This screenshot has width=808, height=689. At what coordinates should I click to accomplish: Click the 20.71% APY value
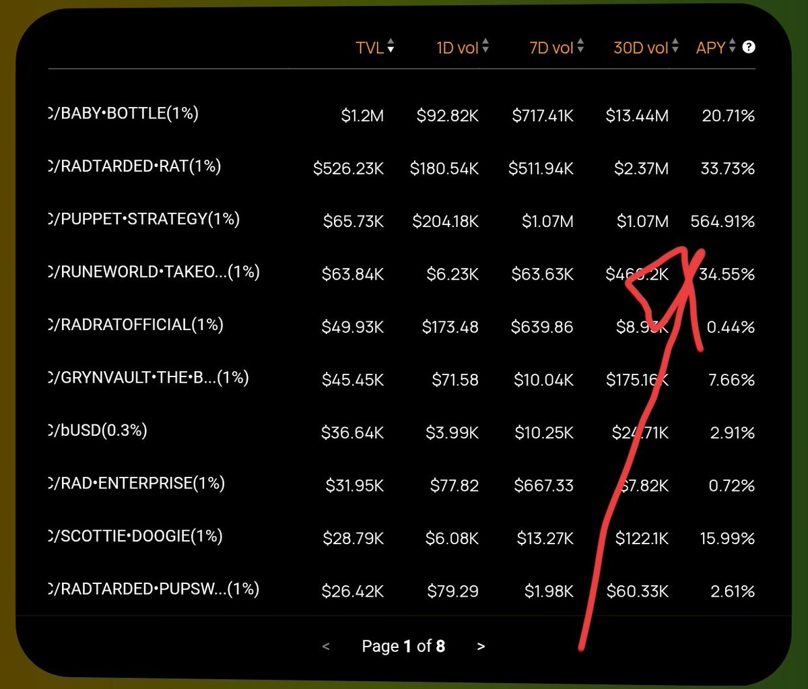coord(728,116)
